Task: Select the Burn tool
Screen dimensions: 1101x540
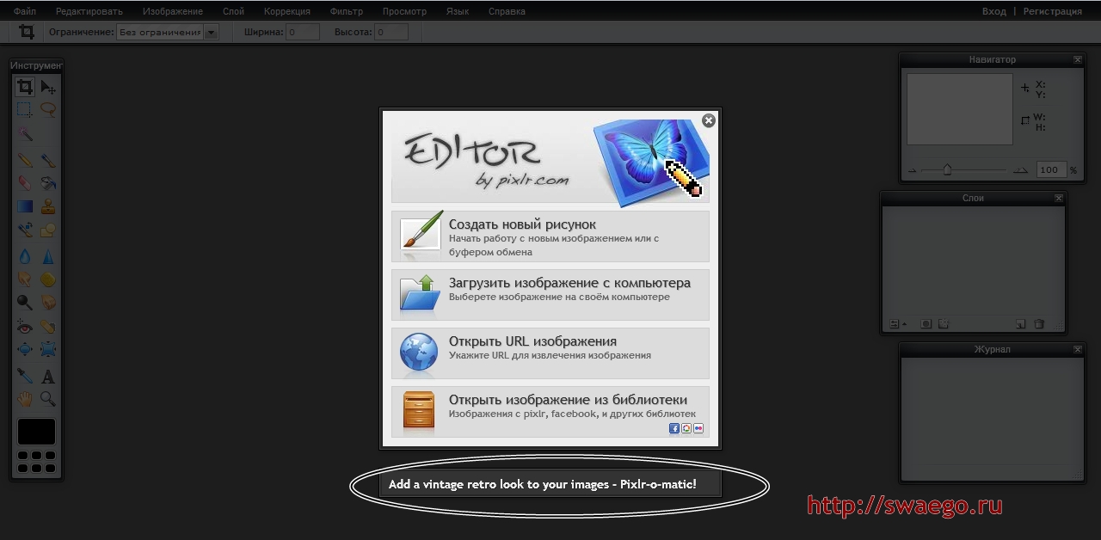Action: pos(48,302)
